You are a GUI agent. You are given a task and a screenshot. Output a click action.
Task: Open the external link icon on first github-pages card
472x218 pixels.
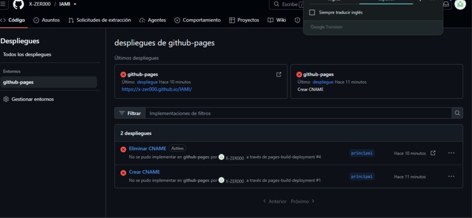point(279,74)
